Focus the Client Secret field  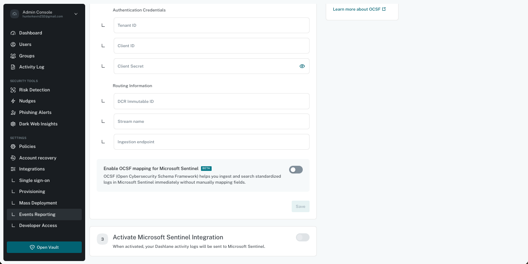coord(212,66)
